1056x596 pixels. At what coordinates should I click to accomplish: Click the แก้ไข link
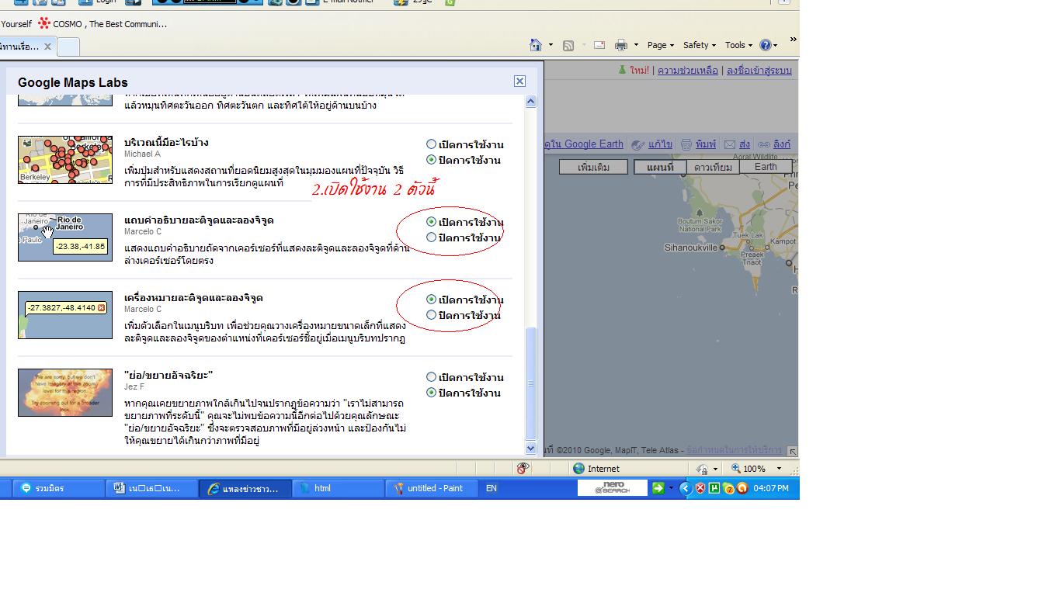click(661, 144)
